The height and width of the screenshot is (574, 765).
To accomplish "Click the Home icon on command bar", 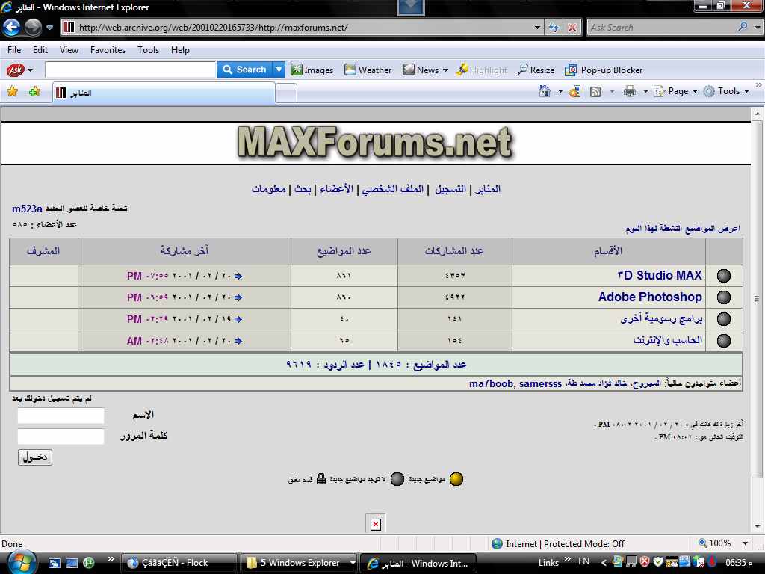I will point(545,91).
